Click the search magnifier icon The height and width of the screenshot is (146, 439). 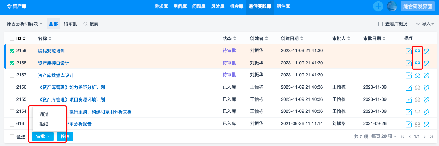tap(85, 24)
